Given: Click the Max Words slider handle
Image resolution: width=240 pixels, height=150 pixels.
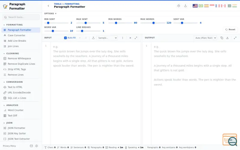Looking at the screenshot, I should [154, 23].
